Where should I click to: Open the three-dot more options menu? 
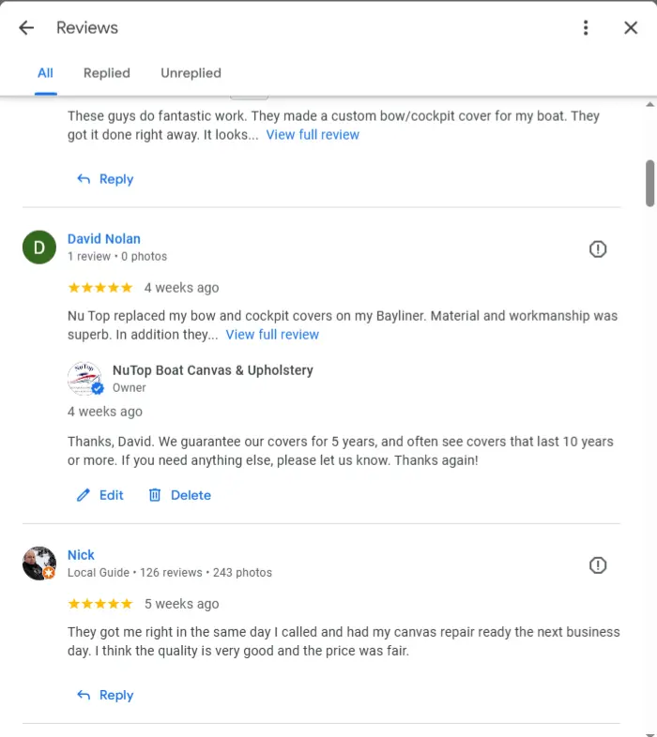pyautogui.click(x=586, y=28)
